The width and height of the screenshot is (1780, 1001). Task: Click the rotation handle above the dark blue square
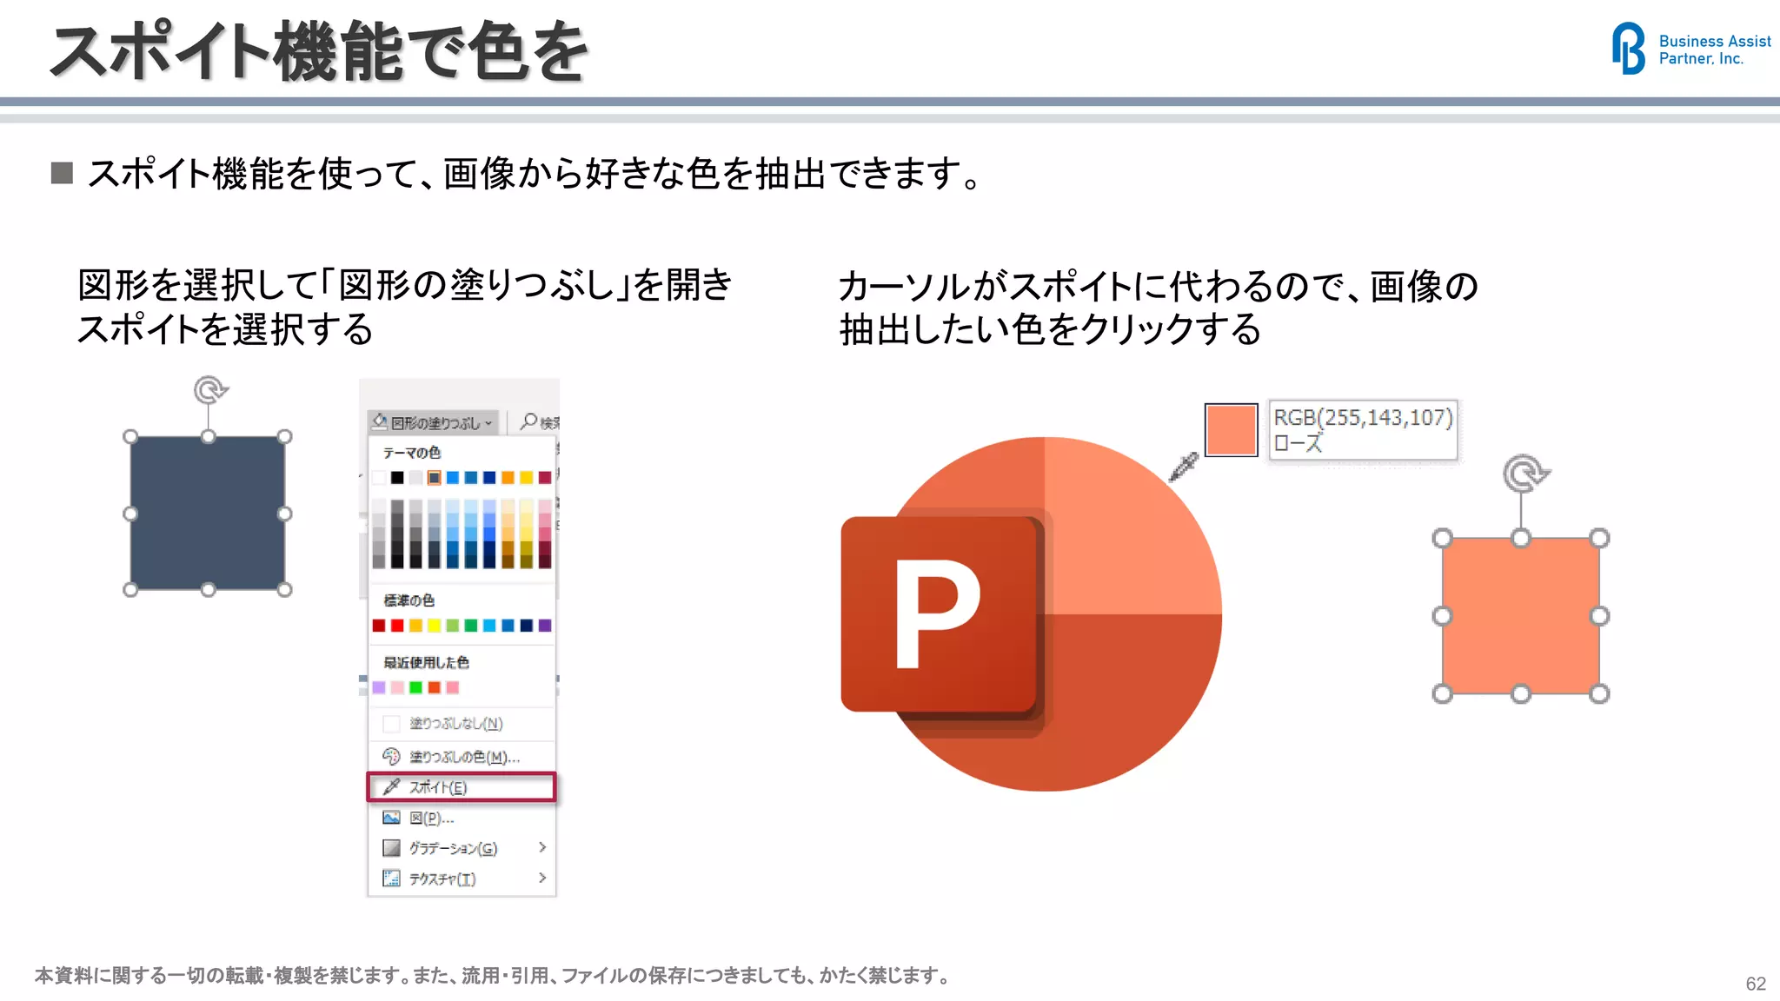(x=209, y=390)
